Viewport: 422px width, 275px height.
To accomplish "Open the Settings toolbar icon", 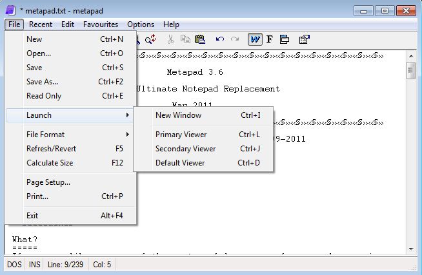I will [x=305, y=39].
